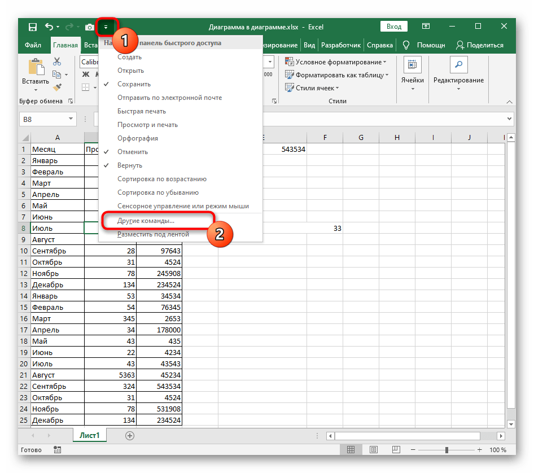Toggle "Быстрая печать" menu option
Viewport: 534px width, 473px height.
pos(142,111)
